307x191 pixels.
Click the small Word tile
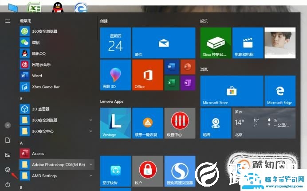click(x=172, y=67)
